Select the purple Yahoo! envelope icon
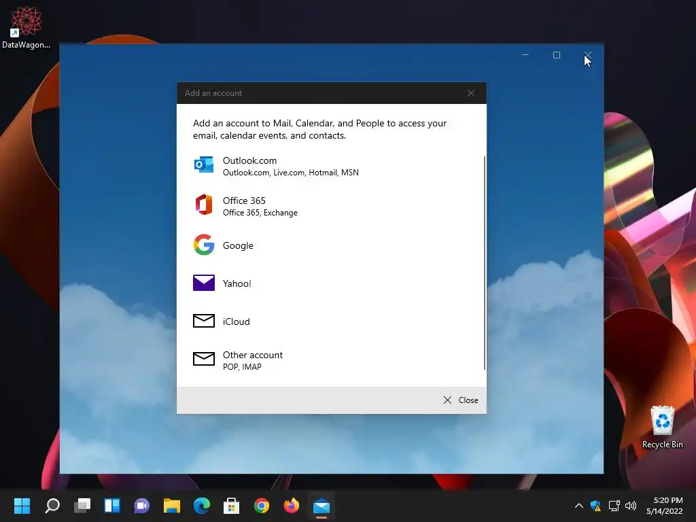The image size is (696, 522). tap(204, 283)
